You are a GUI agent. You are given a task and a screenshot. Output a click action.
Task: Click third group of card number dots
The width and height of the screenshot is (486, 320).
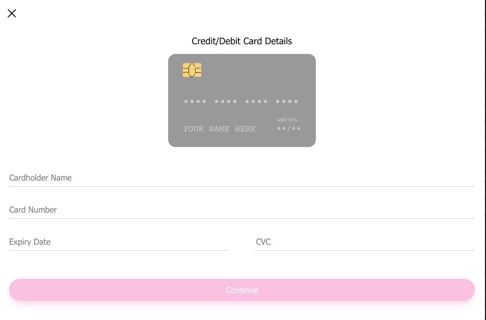[256, 102]
